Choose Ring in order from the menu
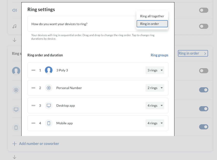 [x=152, y=24]
